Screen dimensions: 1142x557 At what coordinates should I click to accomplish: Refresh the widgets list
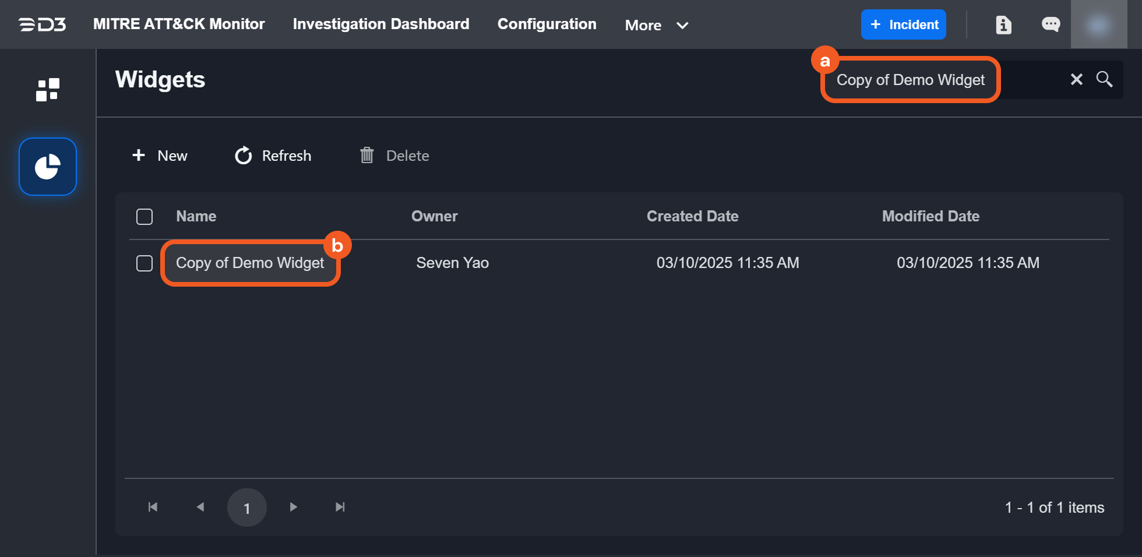(273, 156)
